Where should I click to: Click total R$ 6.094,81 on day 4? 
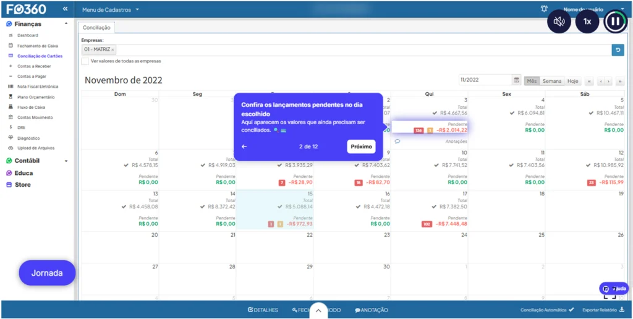coord(532,113)
